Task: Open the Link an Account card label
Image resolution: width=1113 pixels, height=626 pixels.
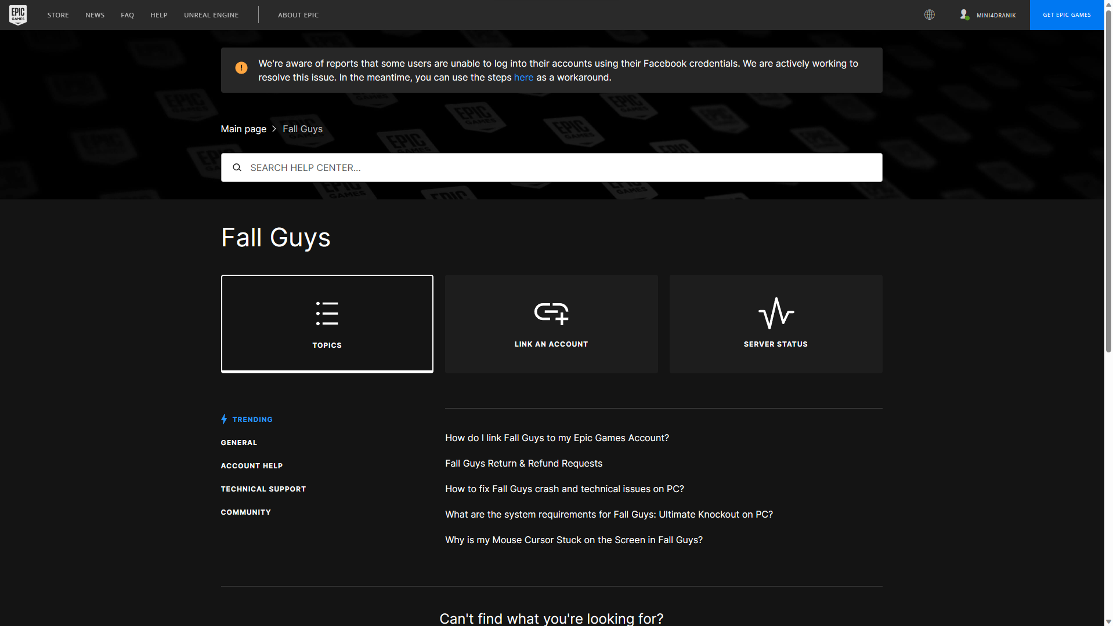Action: point(551,344)
